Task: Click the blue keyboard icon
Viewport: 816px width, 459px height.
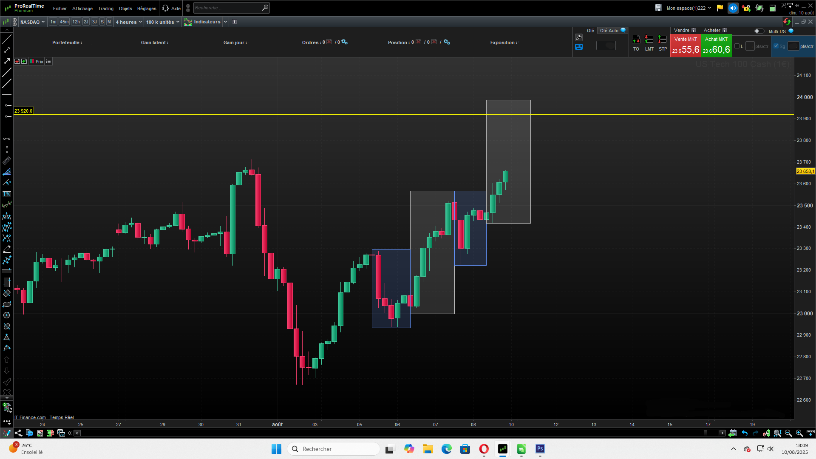Action: 578,47
